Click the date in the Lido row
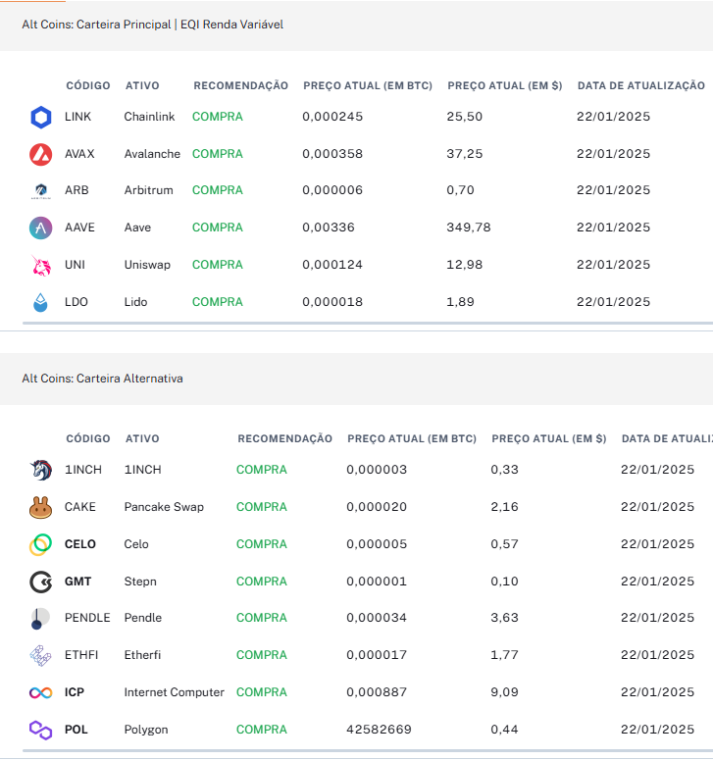713x760 pixels. click(x=614, y=302)
